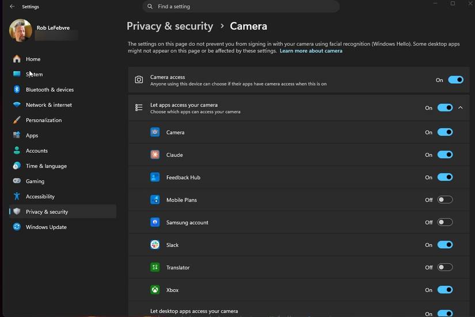
Task: Click the Slack app icon
Action: point(155,245)
